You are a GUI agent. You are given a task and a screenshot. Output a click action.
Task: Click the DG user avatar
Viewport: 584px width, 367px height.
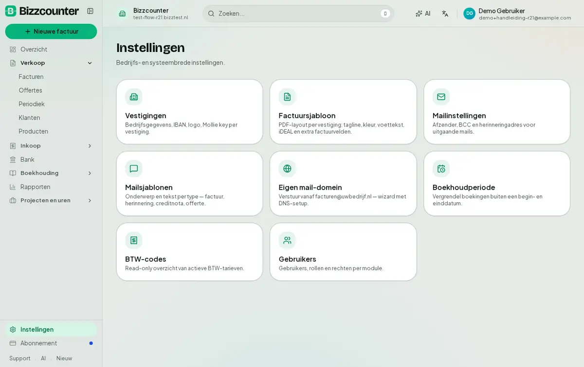pyautogui.click(x=469, y=14)
